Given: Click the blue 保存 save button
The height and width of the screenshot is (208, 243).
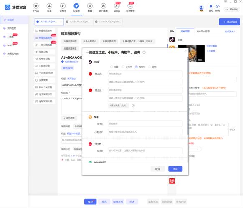Looking at the screenshot, I should point(90,202).
